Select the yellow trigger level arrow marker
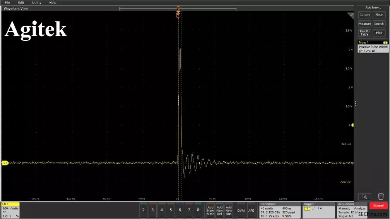The width and height of the screenshot is (390, 219). click(x=352, y=125)
